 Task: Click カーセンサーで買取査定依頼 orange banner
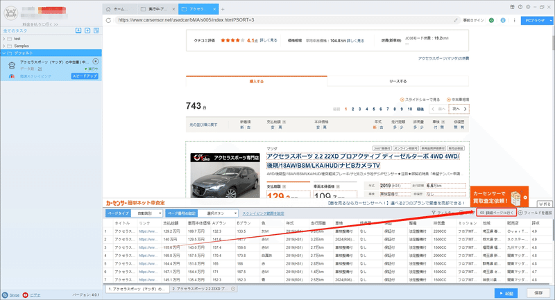(x=499, y=198)
